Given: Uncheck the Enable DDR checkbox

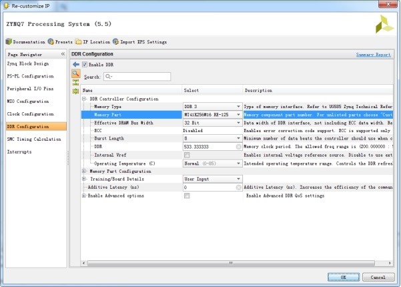Looking at the screenshot, I should [x=85, y=65].
